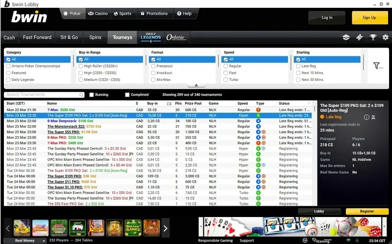The width and height of the screenshot is (392, 244).
Task: Click the padlock icon in status bar
Action: click(x=357, y=241)
